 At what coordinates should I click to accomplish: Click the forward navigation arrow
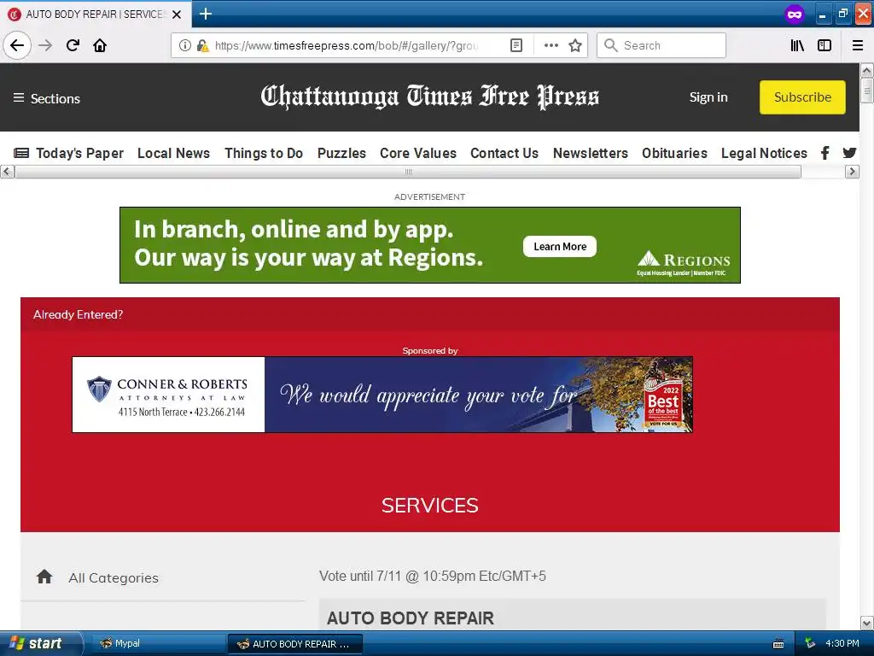(45, 45)
